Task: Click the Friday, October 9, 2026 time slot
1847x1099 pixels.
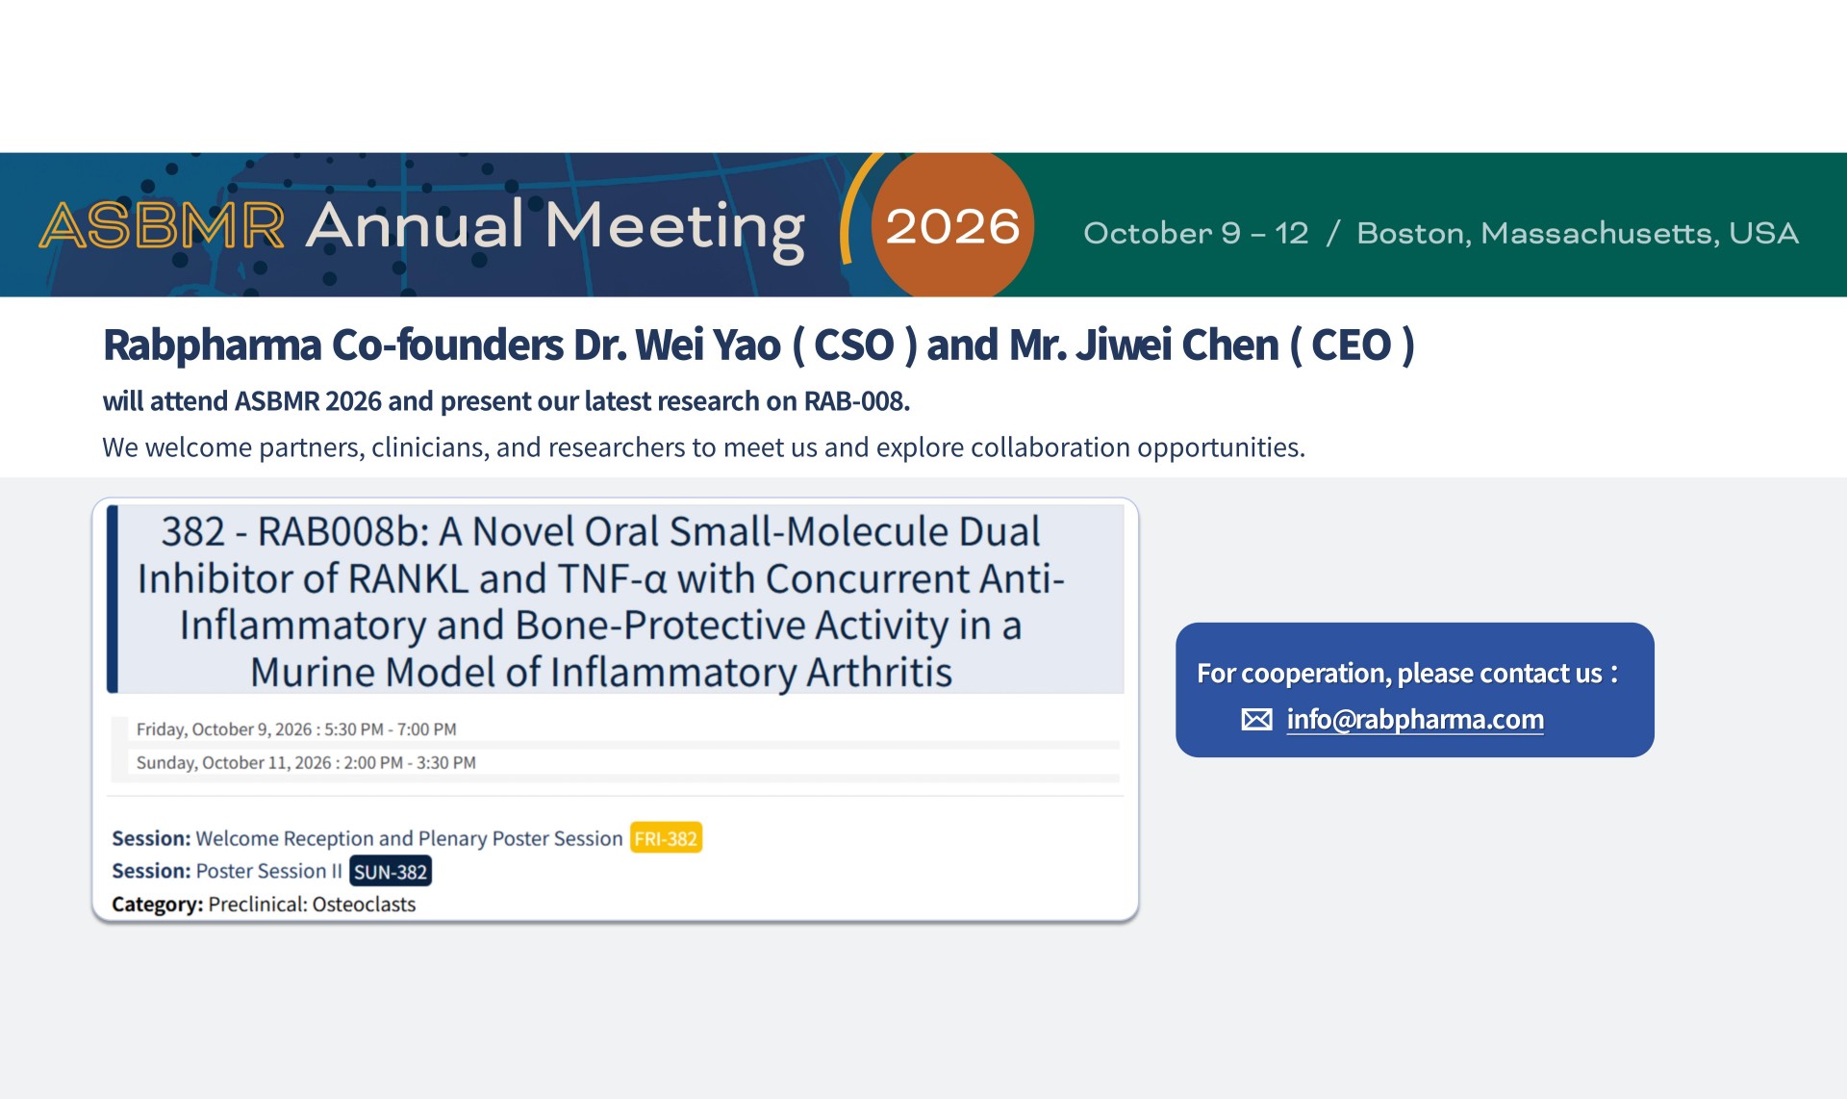Action: tap(296, 729)
